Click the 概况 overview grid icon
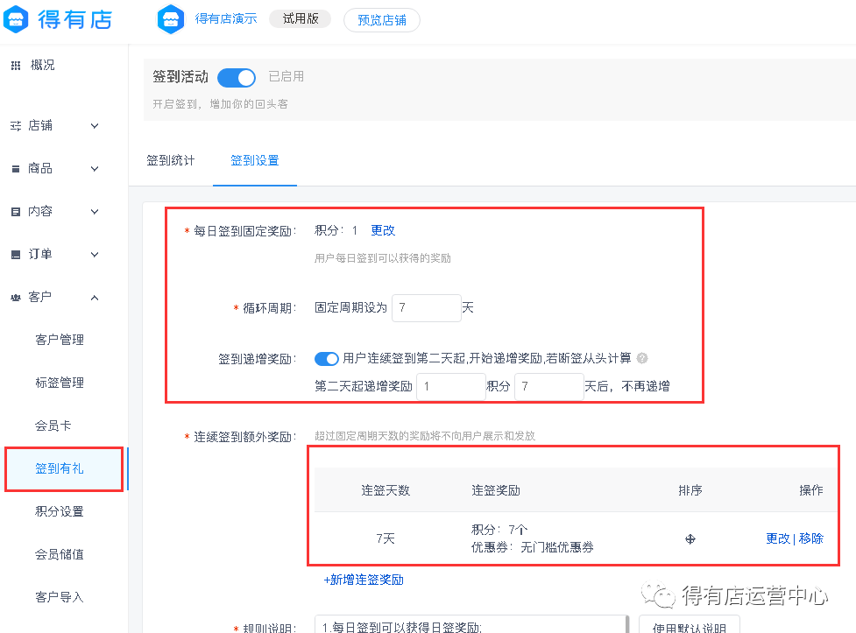Screen dimensions: 856x633 [16, 66]
